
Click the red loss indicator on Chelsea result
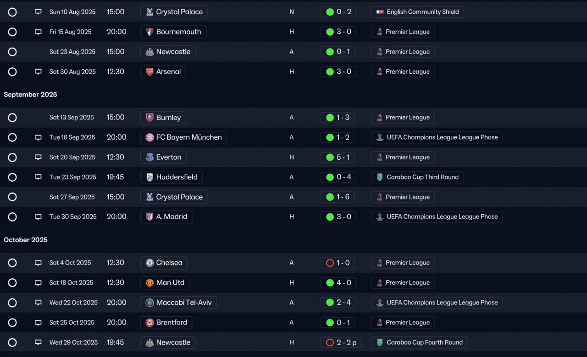pyautogui.click(x=330, y=263)
